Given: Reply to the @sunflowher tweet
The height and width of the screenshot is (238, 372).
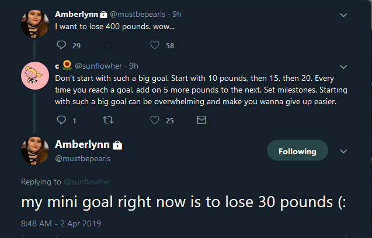Looking at the screenshot, I should tap(61, 120).
